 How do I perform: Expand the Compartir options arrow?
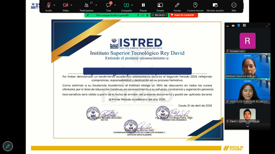click(132, 5)
